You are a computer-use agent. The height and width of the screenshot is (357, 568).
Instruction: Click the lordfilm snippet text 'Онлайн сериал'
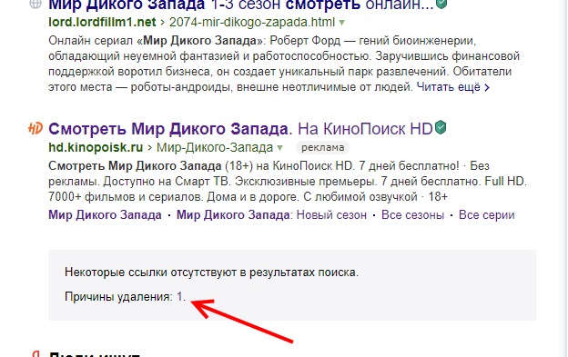(x=90, y=41)
